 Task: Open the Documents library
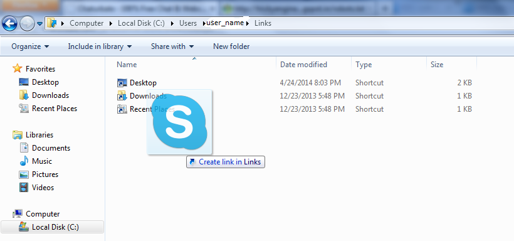[x=51, y=148]
